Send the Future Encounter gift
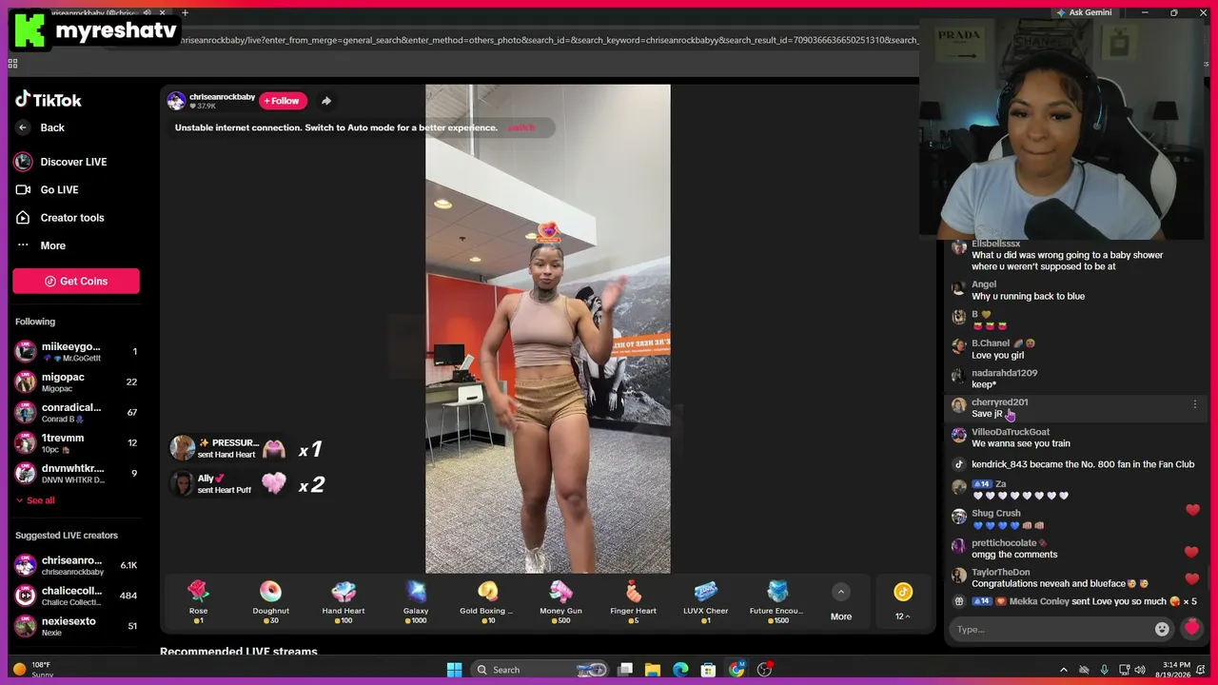The height and width of the screenshot is (685, 1218). (777, 602)
